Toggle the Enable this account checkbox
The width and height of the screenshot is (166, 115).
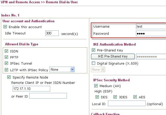pyautogui.click(x=5, y=27)
